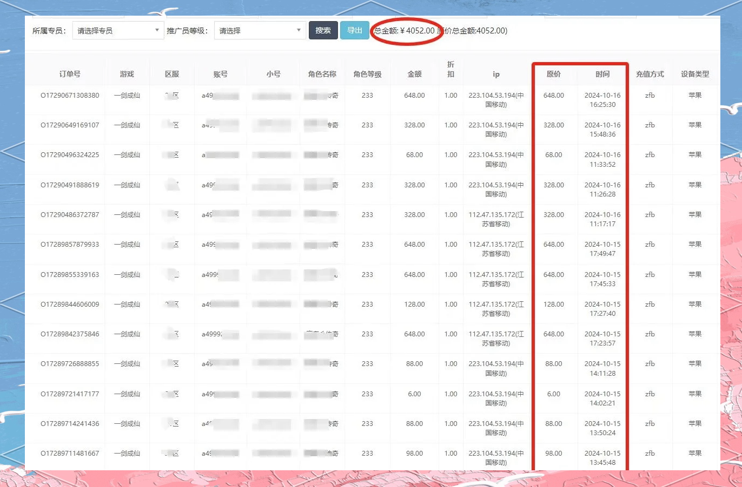Click the 所属专员 label
742x487 pixels.
(49, 31)
